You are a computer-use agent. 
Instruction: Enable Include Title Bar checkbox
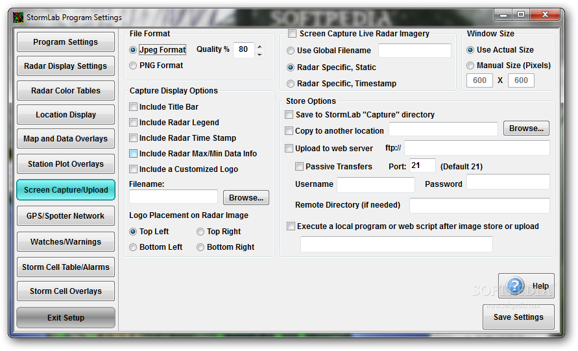click(x=133, y=107)
